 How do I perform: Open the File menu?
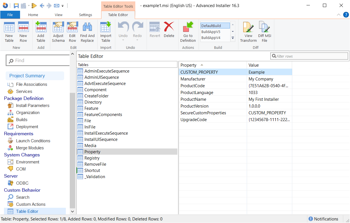pyautogui.click(x=10, y=15)
